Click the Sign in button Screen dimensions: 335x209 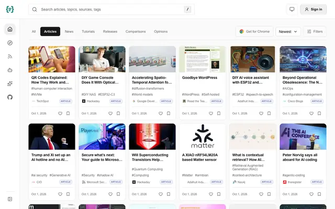point(313,9)
